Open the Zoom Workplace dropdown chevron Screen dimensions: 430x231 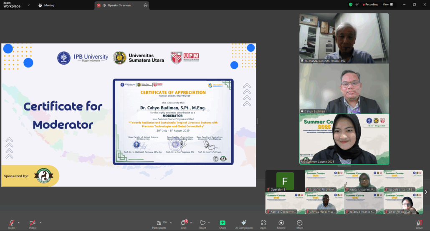pos(29,5)
